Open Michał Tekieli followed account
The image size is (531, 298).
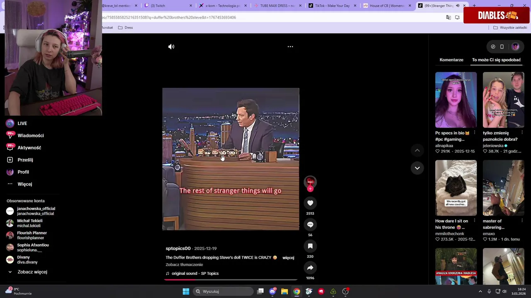[24, 223]
